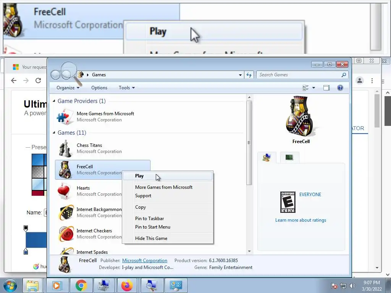391x293 pixels.
Task: Click the game list scroll down arrow
Action: pyautogui.click(x=249, y=251)
